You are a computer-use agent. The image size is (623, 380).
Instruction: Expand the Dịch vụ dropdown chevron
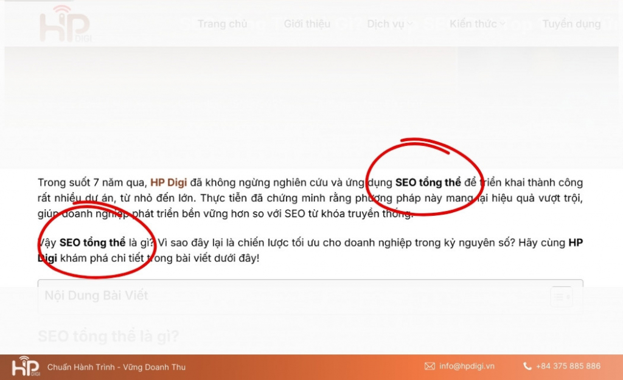[410, 24]
